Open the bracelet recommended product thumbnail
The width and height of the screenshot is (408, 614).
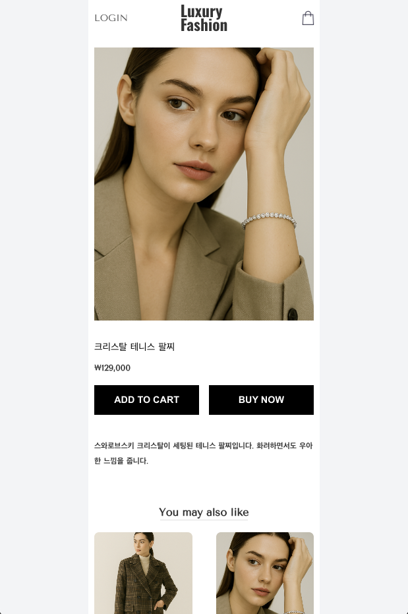[265, 573]
